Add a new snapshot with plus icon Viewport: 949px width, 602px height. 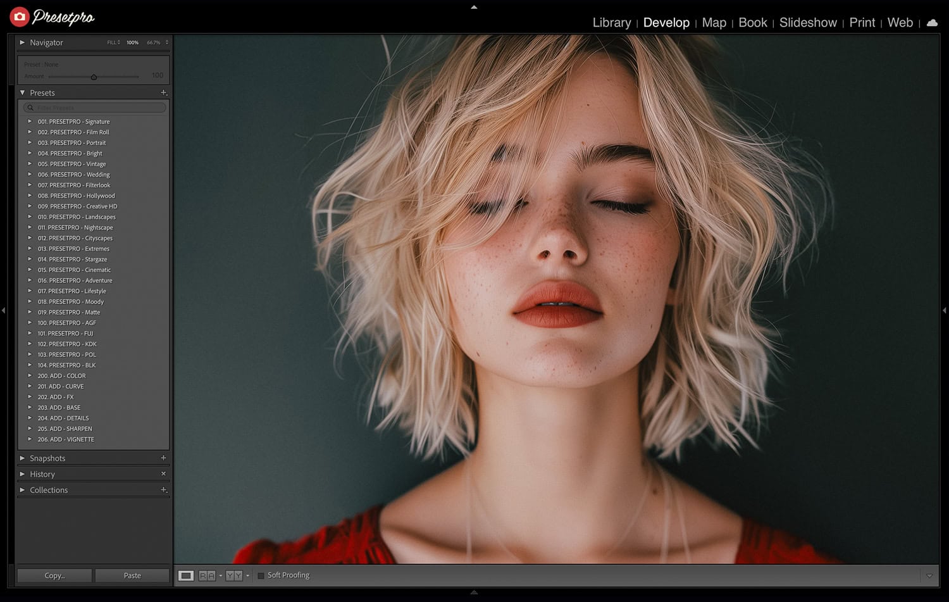click(163, 458)
